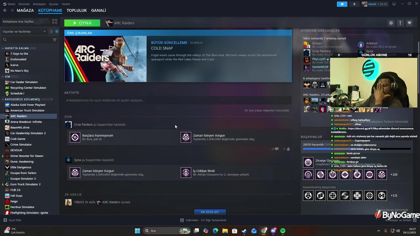Open the Steam menu

click(x=9, y=4)
